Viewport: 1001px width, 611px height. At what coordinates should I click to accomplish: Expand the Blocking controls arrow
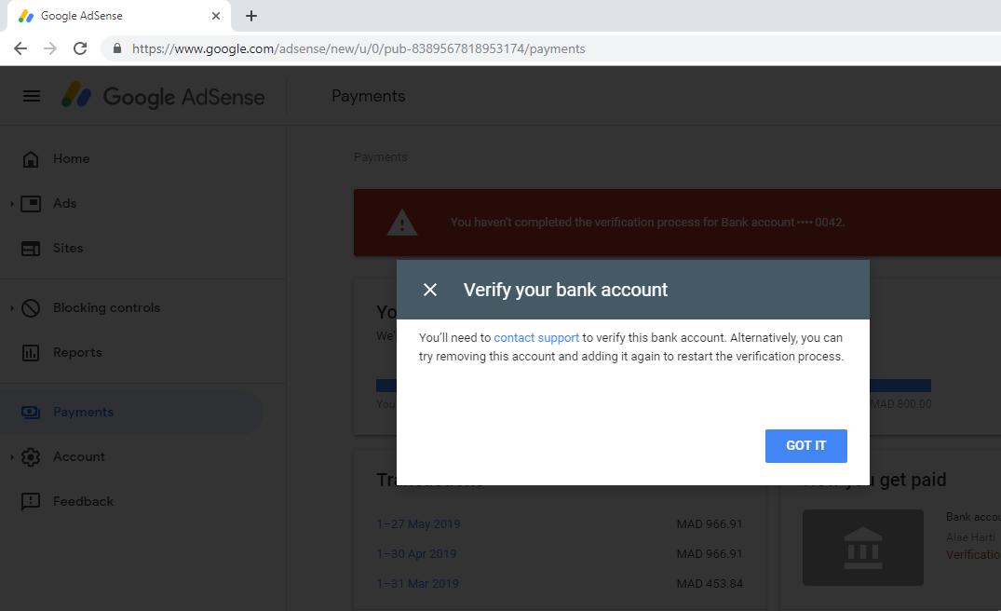point(11,308)
